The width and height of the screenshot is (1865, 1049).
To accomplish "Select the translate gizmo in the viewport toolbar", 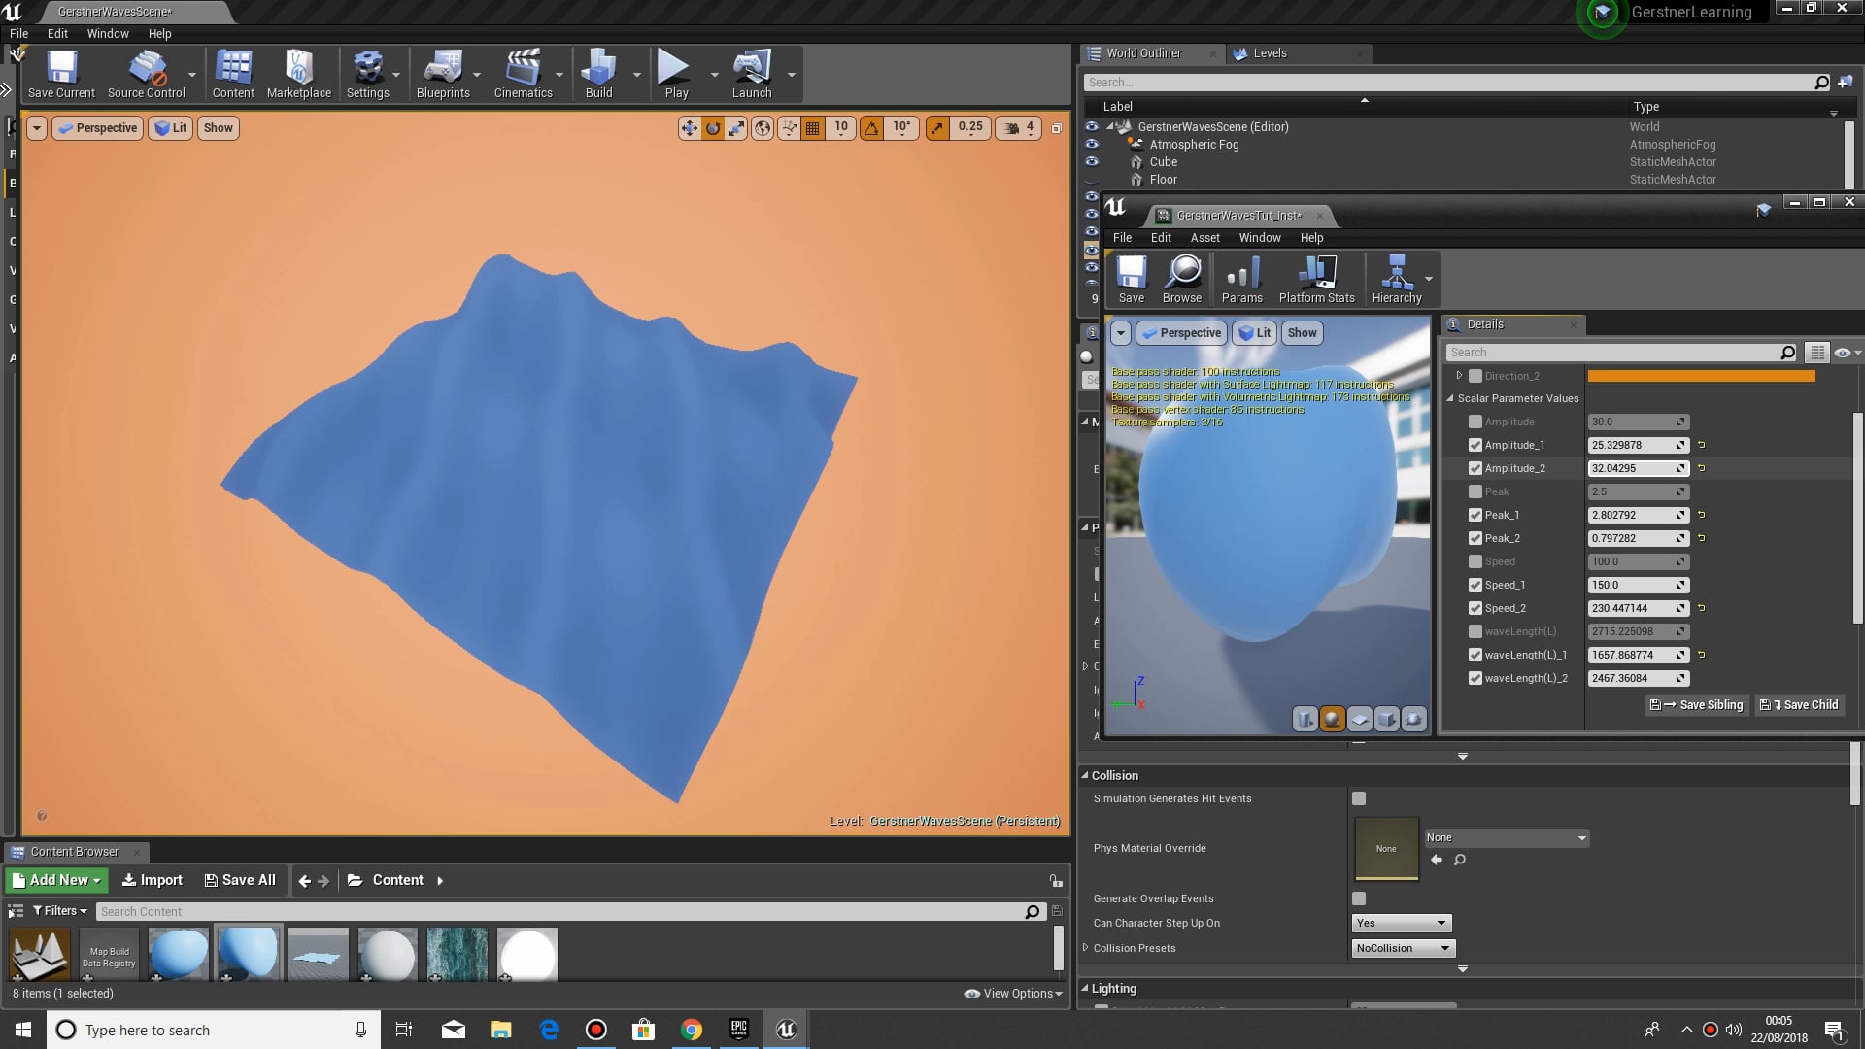I will pyautogui.click(x=689, y=128).
